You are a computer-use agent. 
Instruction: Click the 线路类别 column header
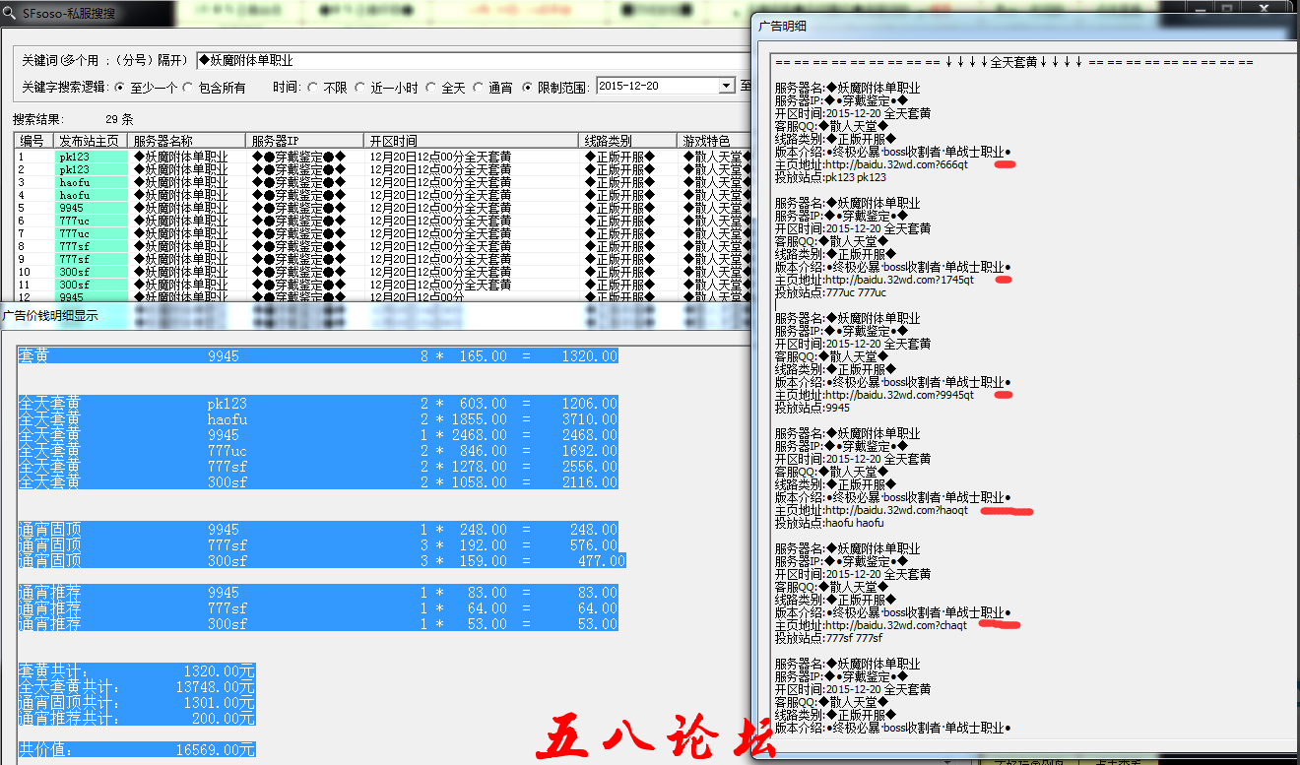pos(627,142)
